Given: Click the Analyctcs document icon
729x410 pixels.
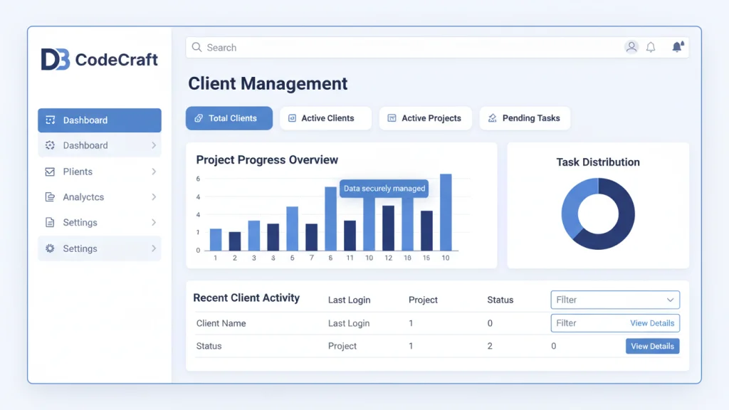Looking at the screenshot, I should 50,197.
